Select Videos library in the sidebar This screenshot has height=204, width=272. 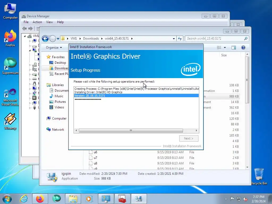tap(57, 107)
